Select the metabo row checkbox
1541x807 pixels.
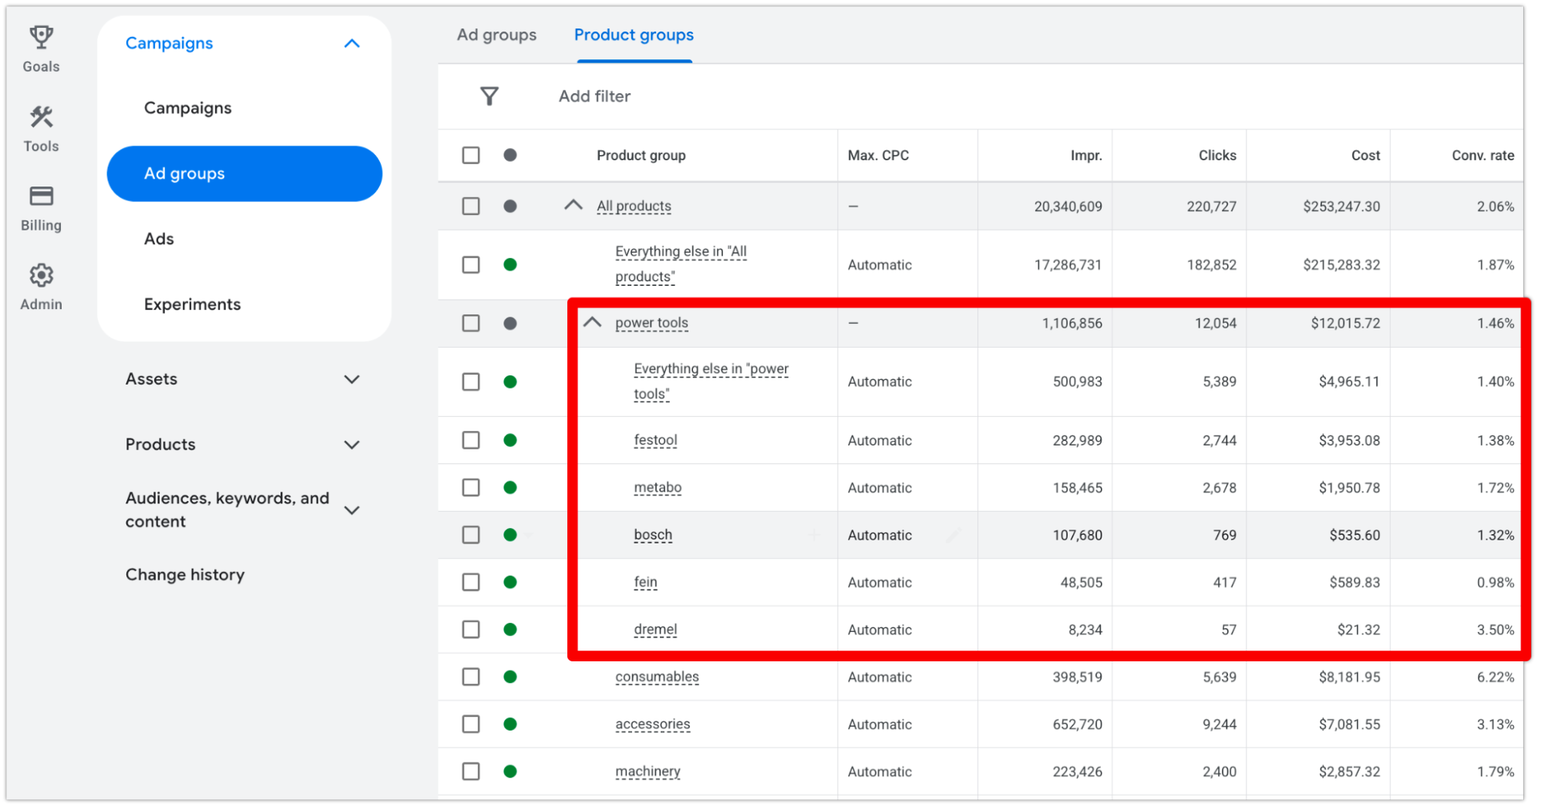pos(471,487)
